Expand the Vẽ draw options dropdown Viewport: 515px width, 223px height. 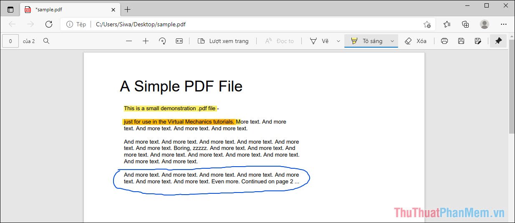pos(338,41)
